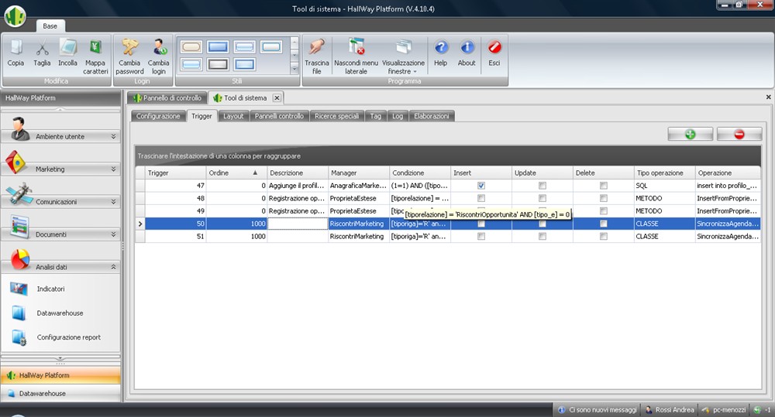Click the Documenti sidebar icon
775x417 pixels.
20,227
